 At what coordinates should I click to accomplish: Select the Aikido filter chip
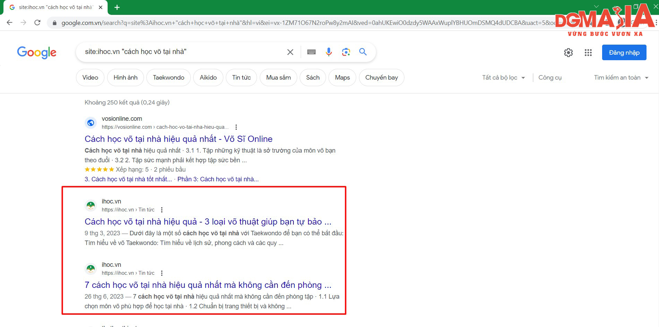point(208,78)
